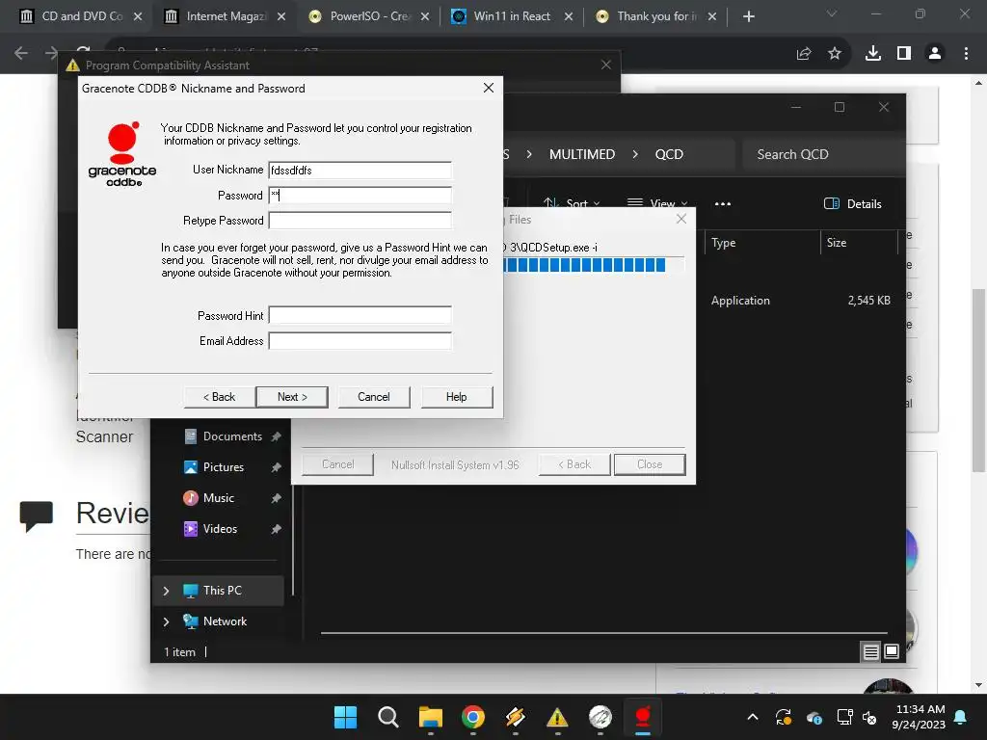Select This PC in the sidebar
Image resolution: width=987 pixels, height=740 pixels.
click(x=222, y=591)
